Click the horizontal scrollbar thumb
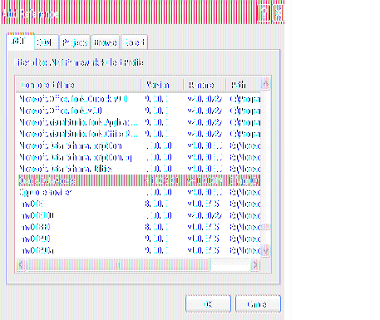Screen dimensions: 380x320 118,265
